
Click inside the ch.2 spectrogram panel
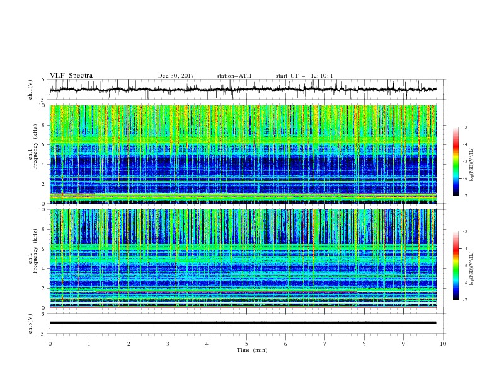pos(243,259)
